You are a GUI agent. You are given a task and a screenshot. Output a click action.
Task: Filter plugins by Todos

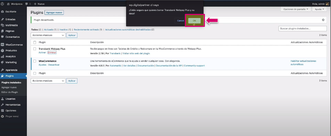click(35, 30)
